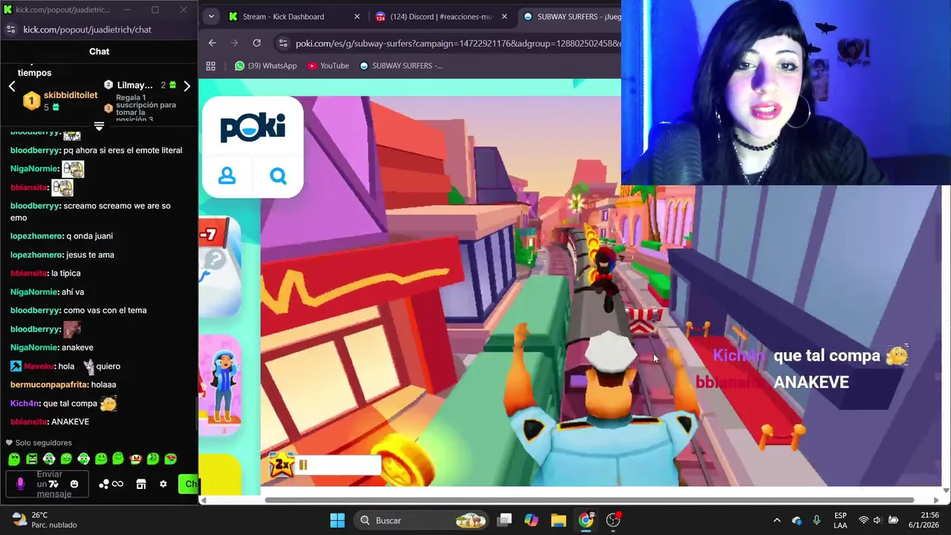Go forward in Chrome browser
The width and height of the screenshot is (951, 535).
click(235, 43)
